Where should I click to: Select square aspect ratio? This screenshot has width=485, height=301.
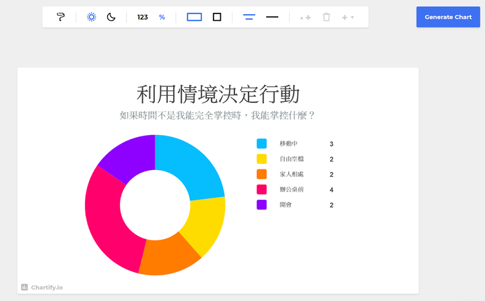click(x=217, y=17)
